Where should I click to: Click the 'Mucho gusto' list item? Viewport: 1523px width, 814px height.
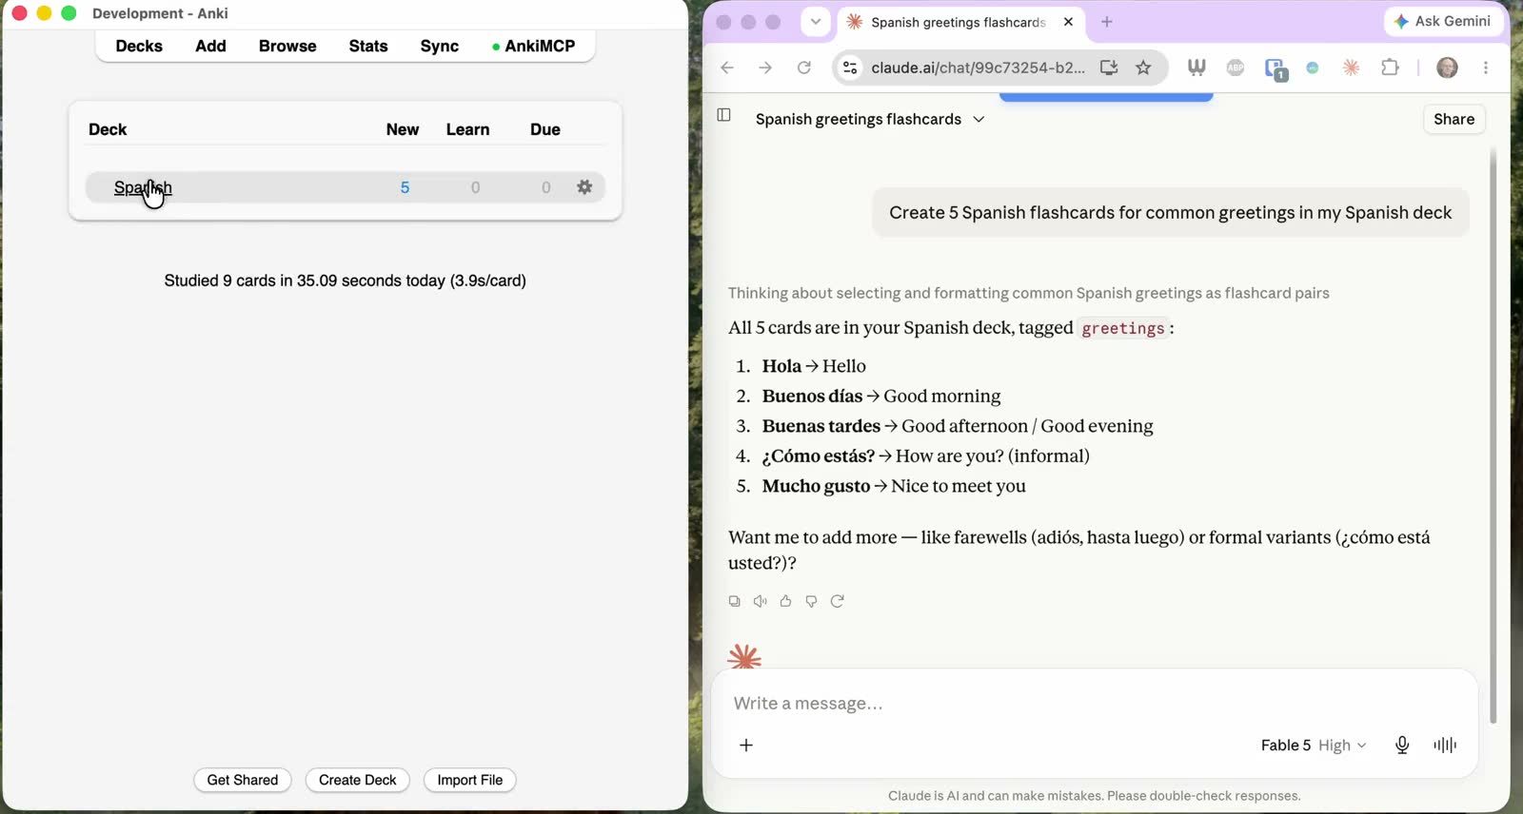894,486
